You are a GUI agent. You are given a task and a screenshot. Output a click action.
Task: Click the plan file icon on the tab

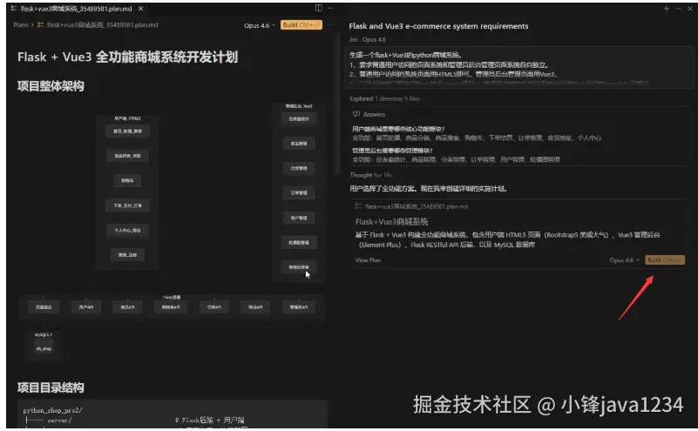point(13,9)
